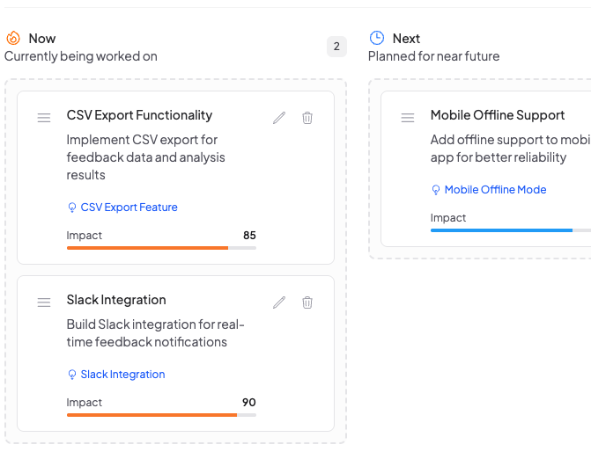
Task: Click the Slack Integration impact bar
Action: pyautogui.click(x=161, y=415)
